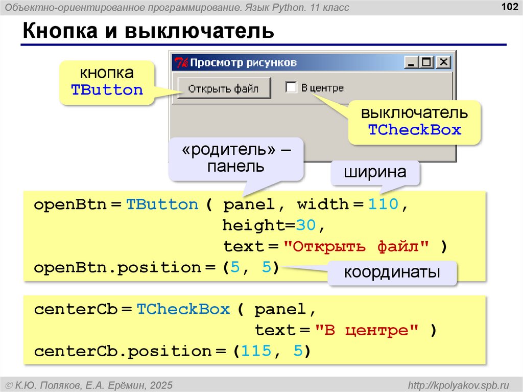Select the выключатель TCheckBox callout

coord(414,122)
